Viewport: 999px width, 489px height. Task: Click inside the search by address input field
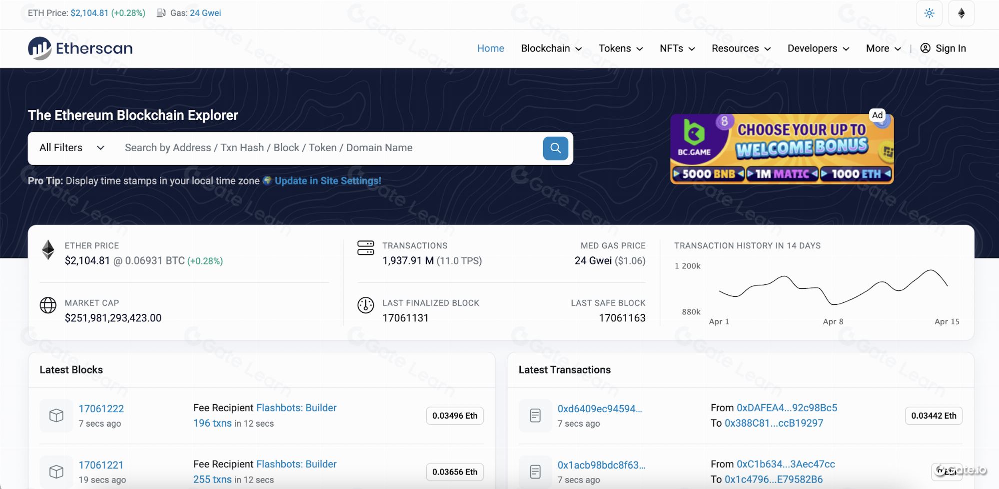coord(300,148)
